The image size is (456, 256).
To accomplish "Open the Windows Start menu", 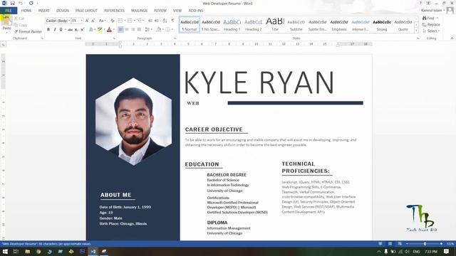I will tap(5, 252).
